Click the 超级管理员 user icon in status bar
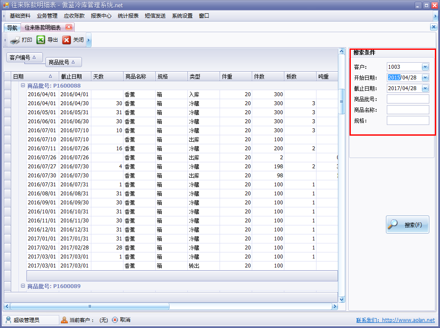 click(x=9, y=320)
